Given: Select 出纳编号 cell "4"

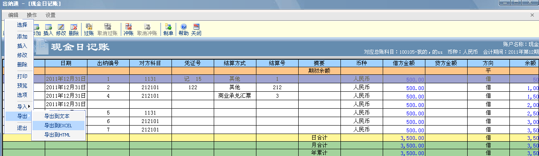Looking at the screenshot, I should (x=108, y=96).
